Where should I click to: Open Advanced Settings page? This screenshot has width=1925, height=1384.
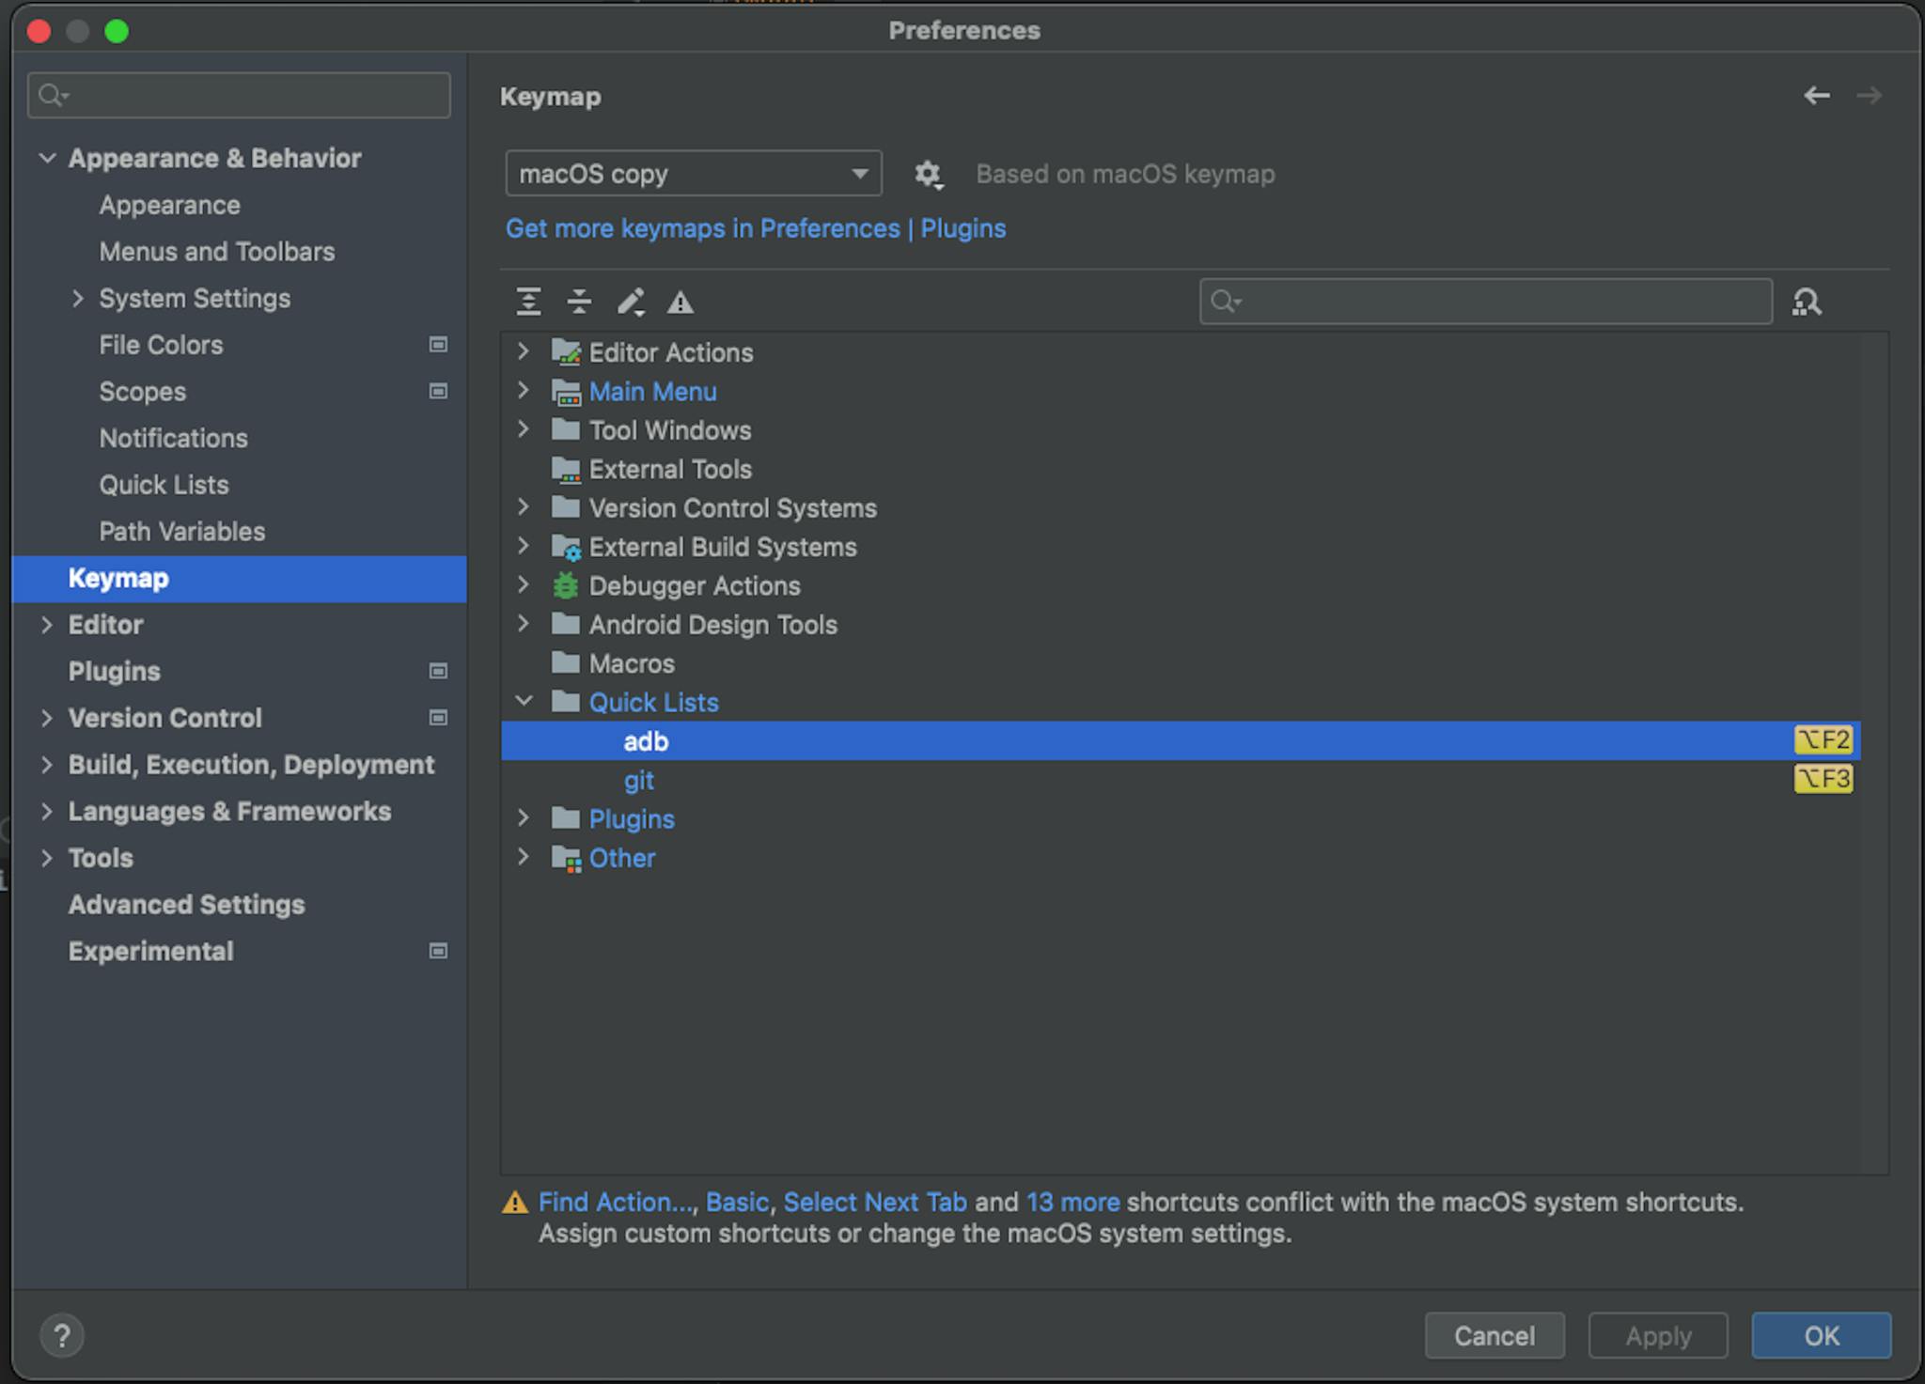[186, 904]
